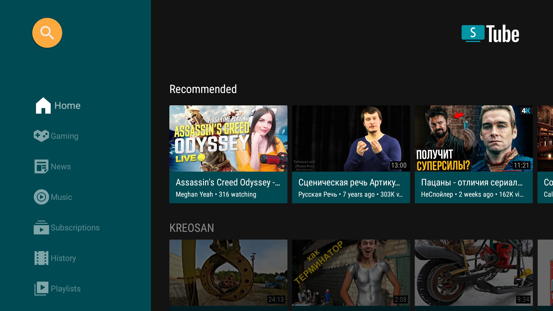The image size is (553, 311).
Task: Click the KREOSAN 24:13 video thumbnail
Action: 228,272
